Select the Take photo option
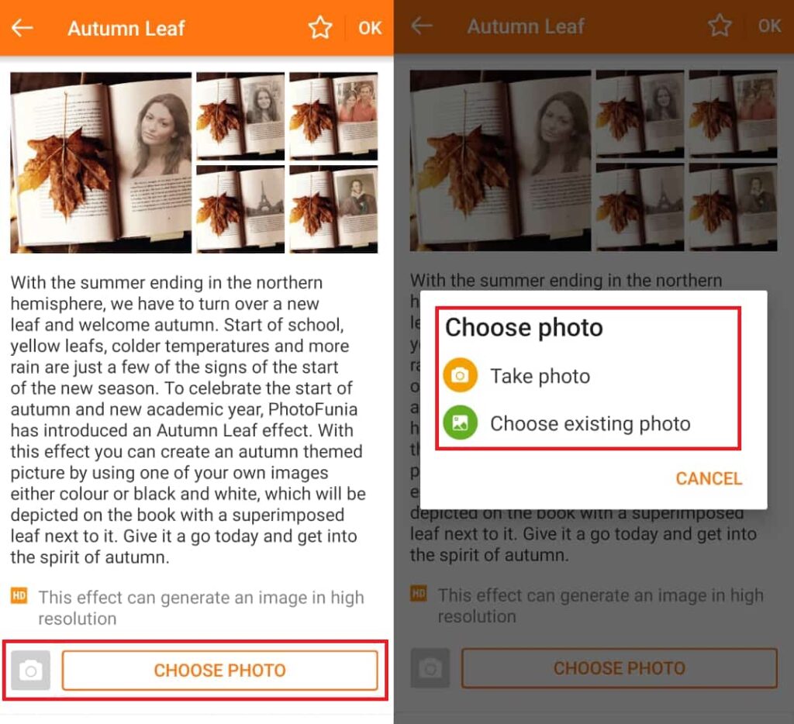Viewport: 794px width, 724px height. (540, 376)
